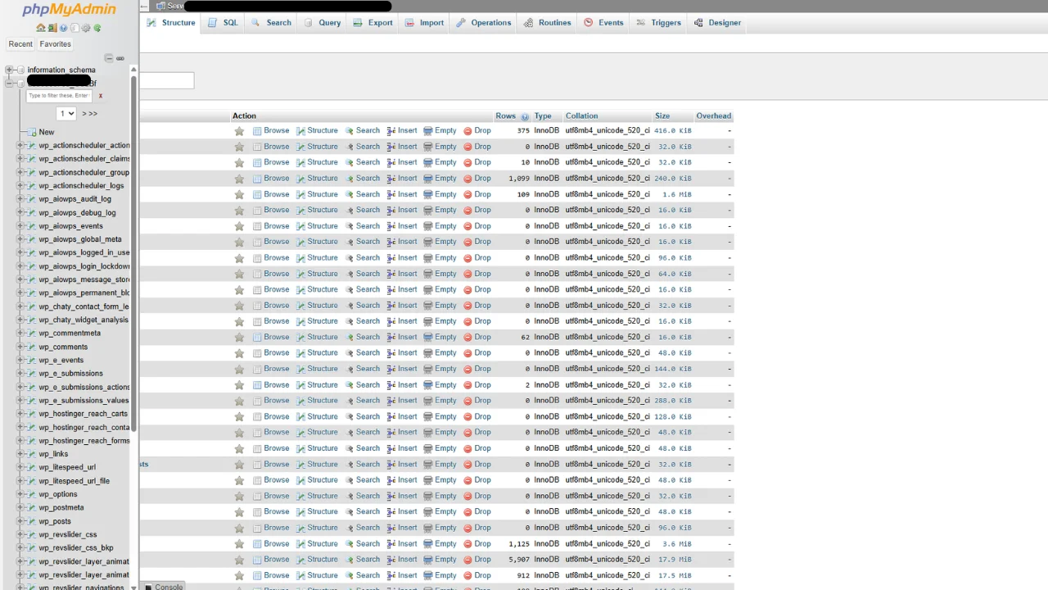Open the Events tab

[x=603, y=23]
